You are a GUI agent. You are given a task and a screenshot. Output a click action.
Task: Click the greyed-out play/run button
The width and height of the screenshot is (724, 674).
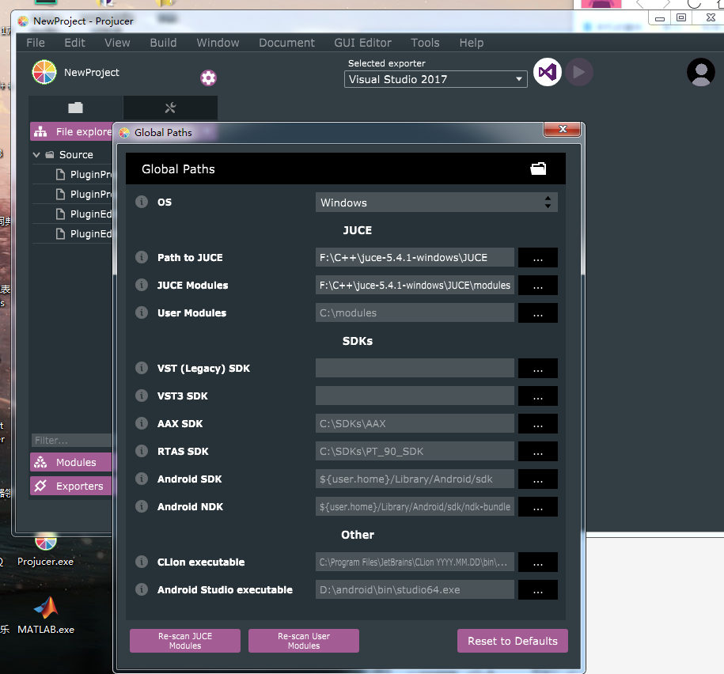579,72
